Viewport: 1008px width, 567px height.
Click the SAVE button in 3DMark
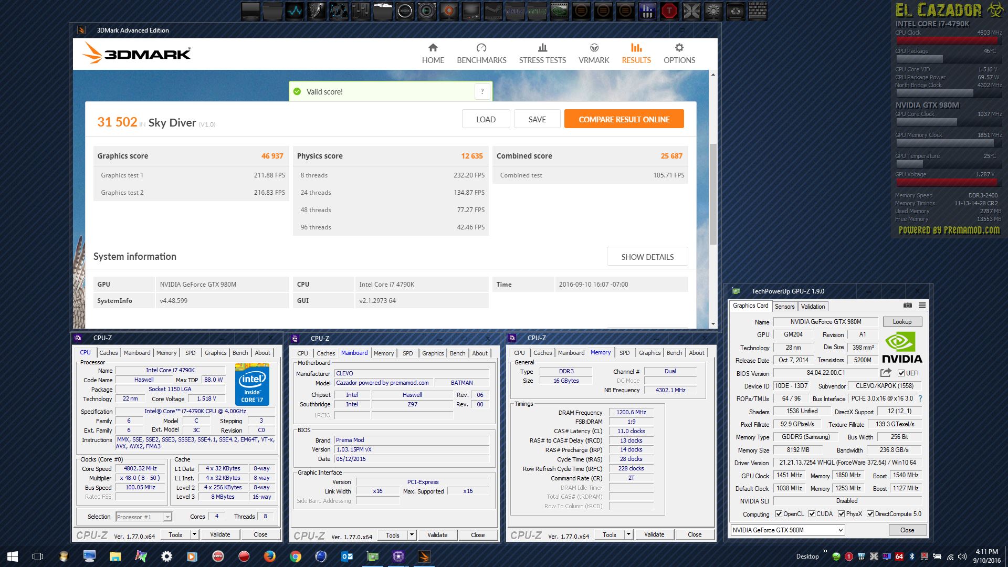tap(537, 119)
